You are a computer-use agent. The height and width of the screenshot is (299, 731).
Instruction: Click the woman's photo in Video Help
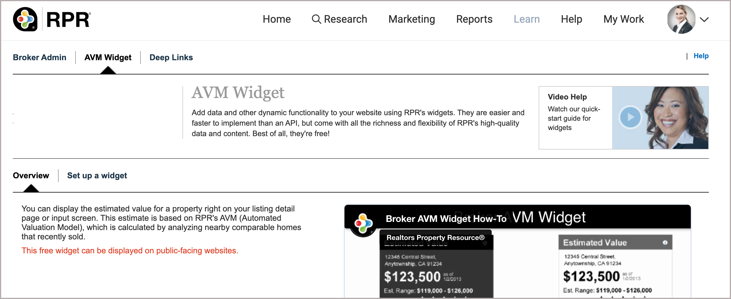676,118
